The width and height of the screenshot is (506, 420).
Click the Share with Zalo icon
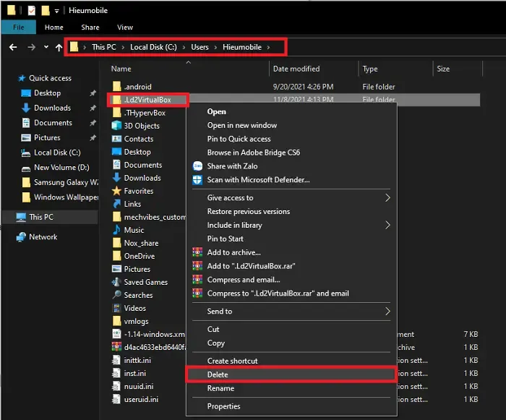(x=197, y=166)
